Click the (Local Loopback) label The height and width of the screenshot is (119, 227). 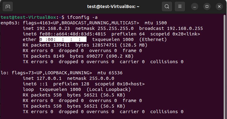pyautogui.click(x=109, y=89)
